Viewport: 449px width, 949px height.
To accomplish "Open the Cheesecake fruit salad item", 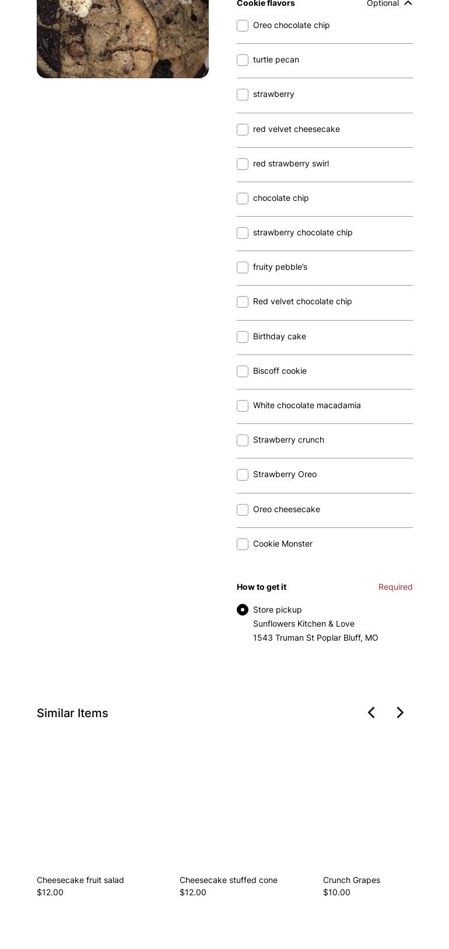I will point(80,880).
